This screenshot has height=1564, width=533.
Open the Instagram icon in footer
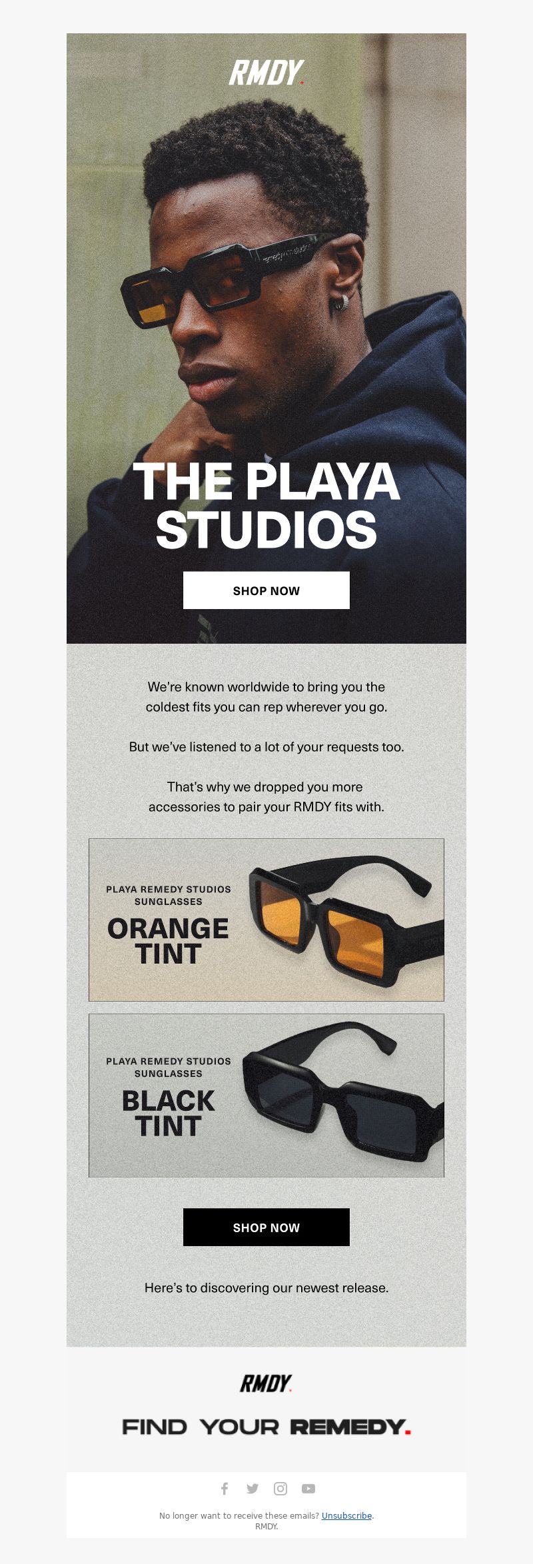280,1488
